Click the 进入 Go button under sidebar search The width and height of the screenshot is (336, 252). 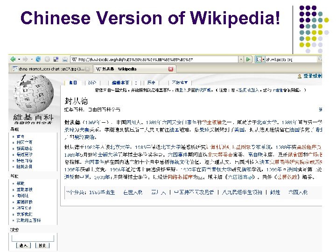24,245
